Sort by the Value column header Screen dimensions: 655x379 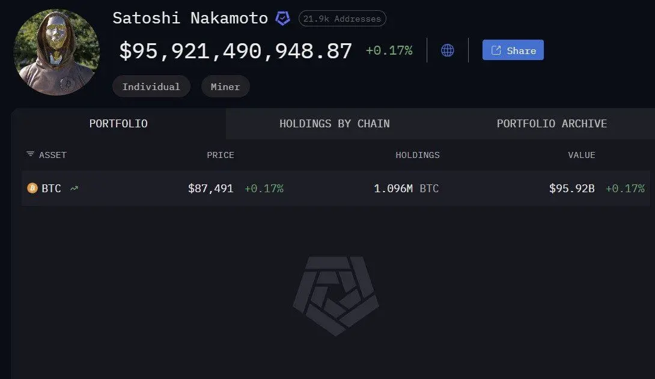coord(582,155)
